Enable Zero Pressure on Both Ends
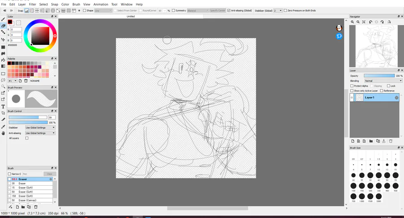 pyautogui.click(x=285, y=11)
